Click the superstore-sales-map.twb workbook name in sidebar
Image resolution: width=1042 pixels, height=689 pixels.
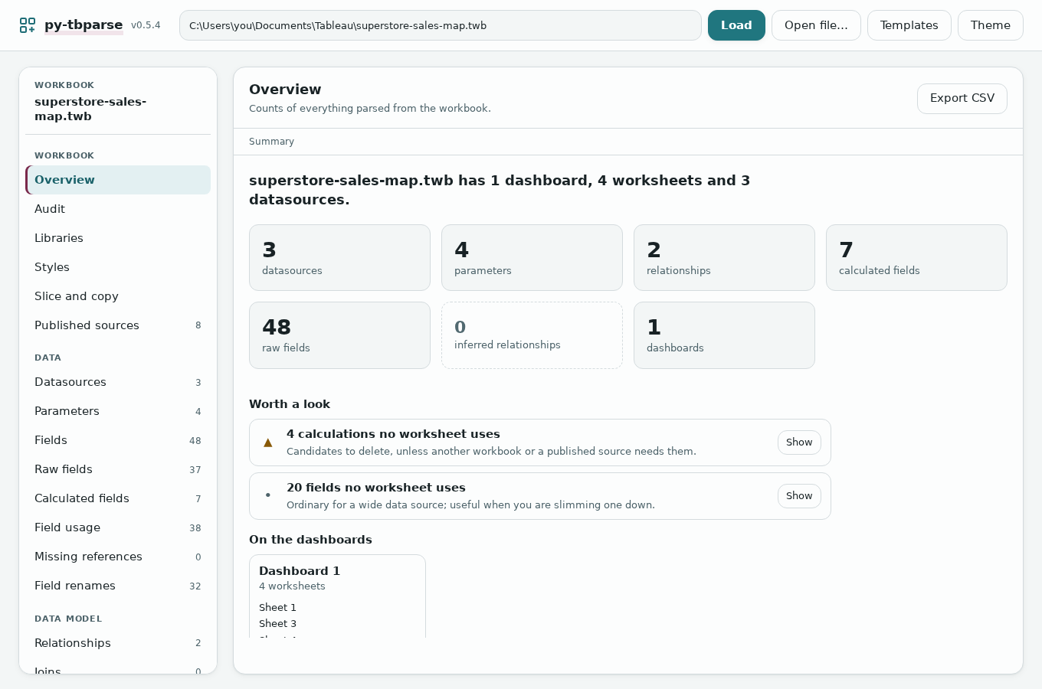pyautogui.click(x=90, y=109)
